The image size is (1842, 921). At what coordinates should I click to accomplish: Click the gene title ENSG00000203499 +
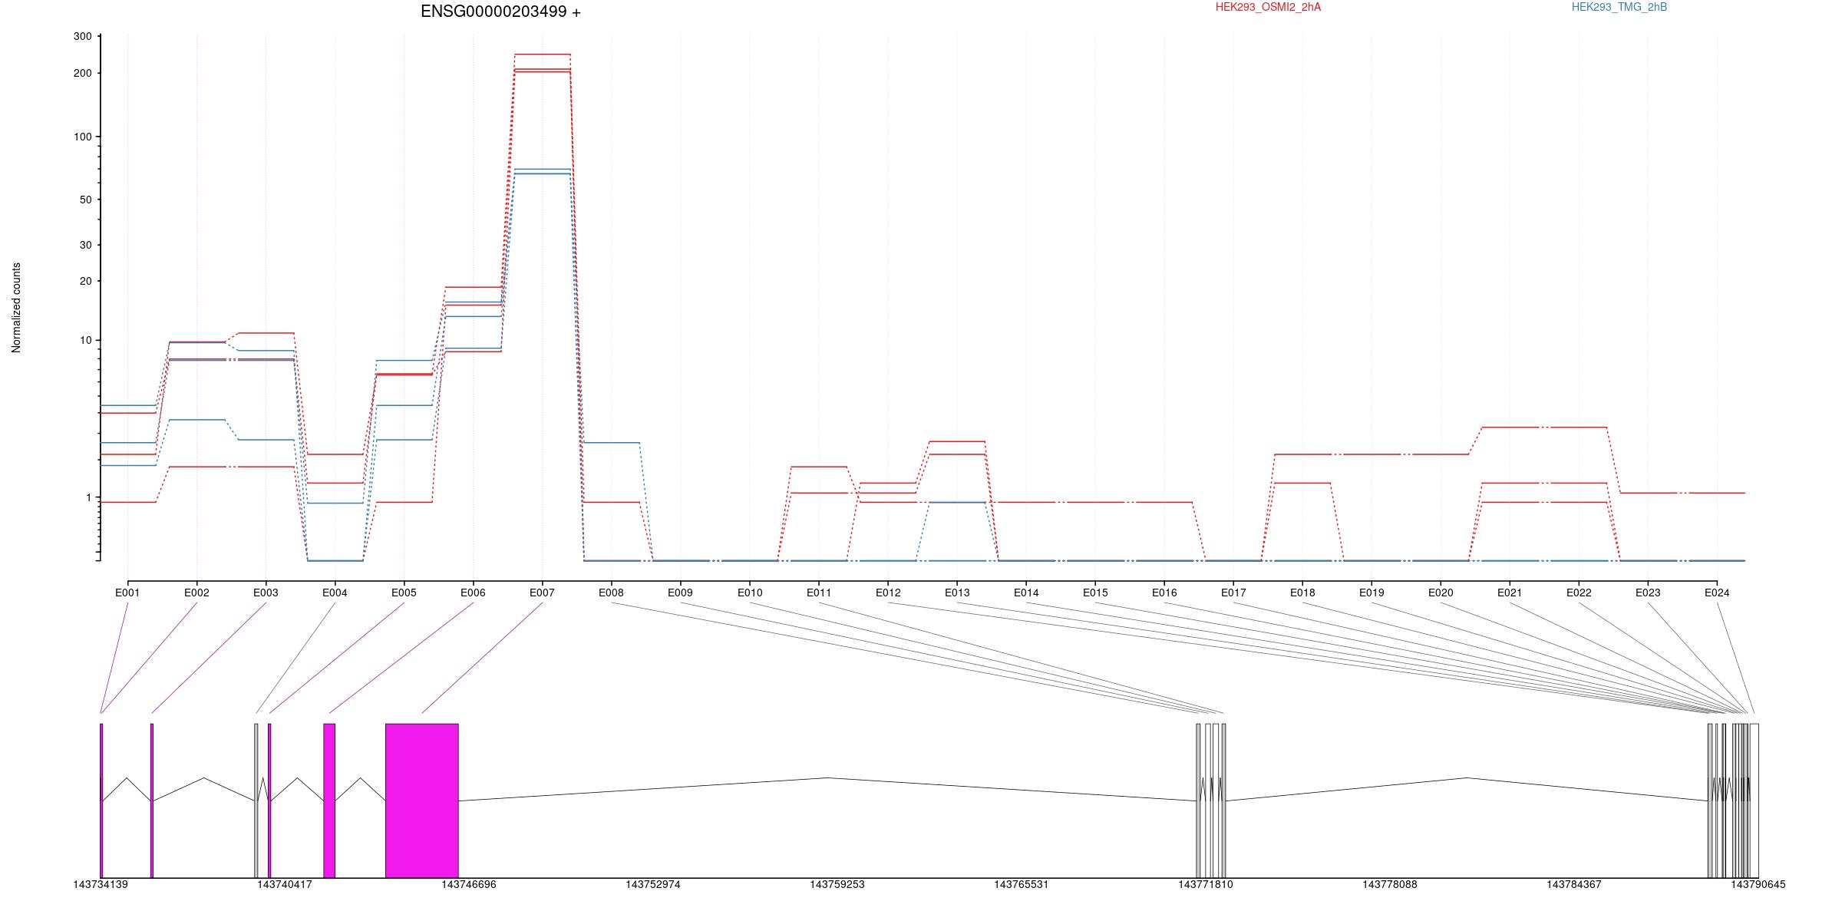[500, 12]
